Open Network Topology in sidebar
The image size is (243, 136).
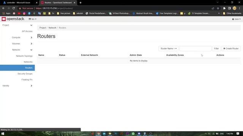point(24,56)
